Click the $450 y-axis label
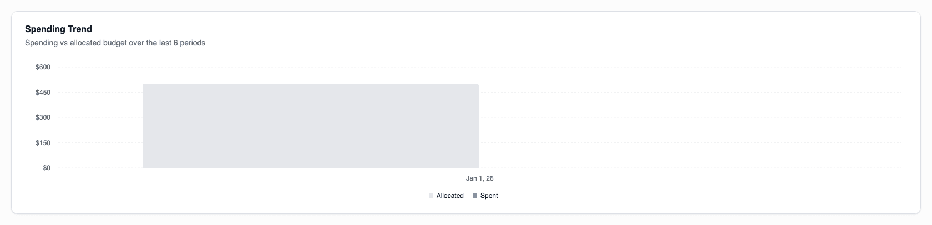 point(43,93)
